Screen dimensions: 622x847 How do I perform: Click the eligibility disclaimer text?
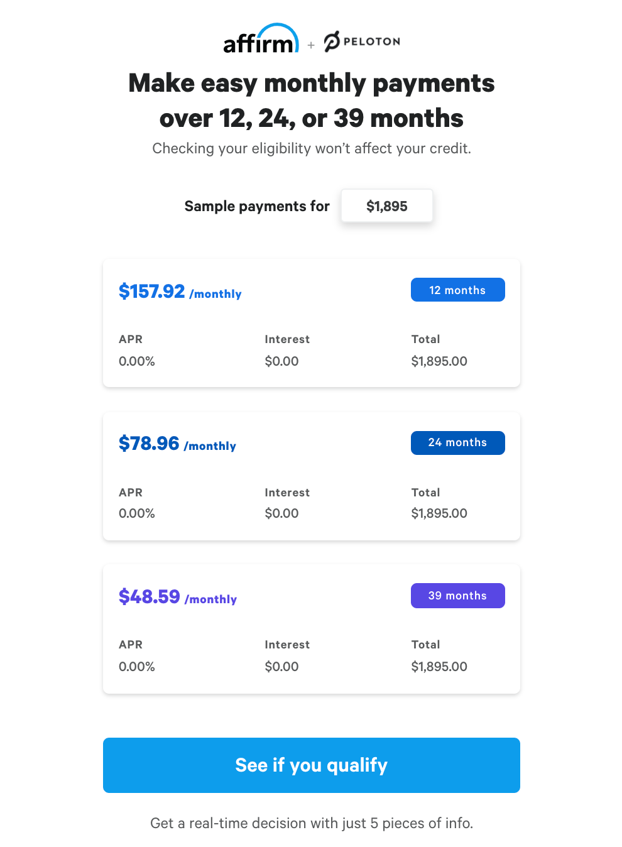click(311, 148)
